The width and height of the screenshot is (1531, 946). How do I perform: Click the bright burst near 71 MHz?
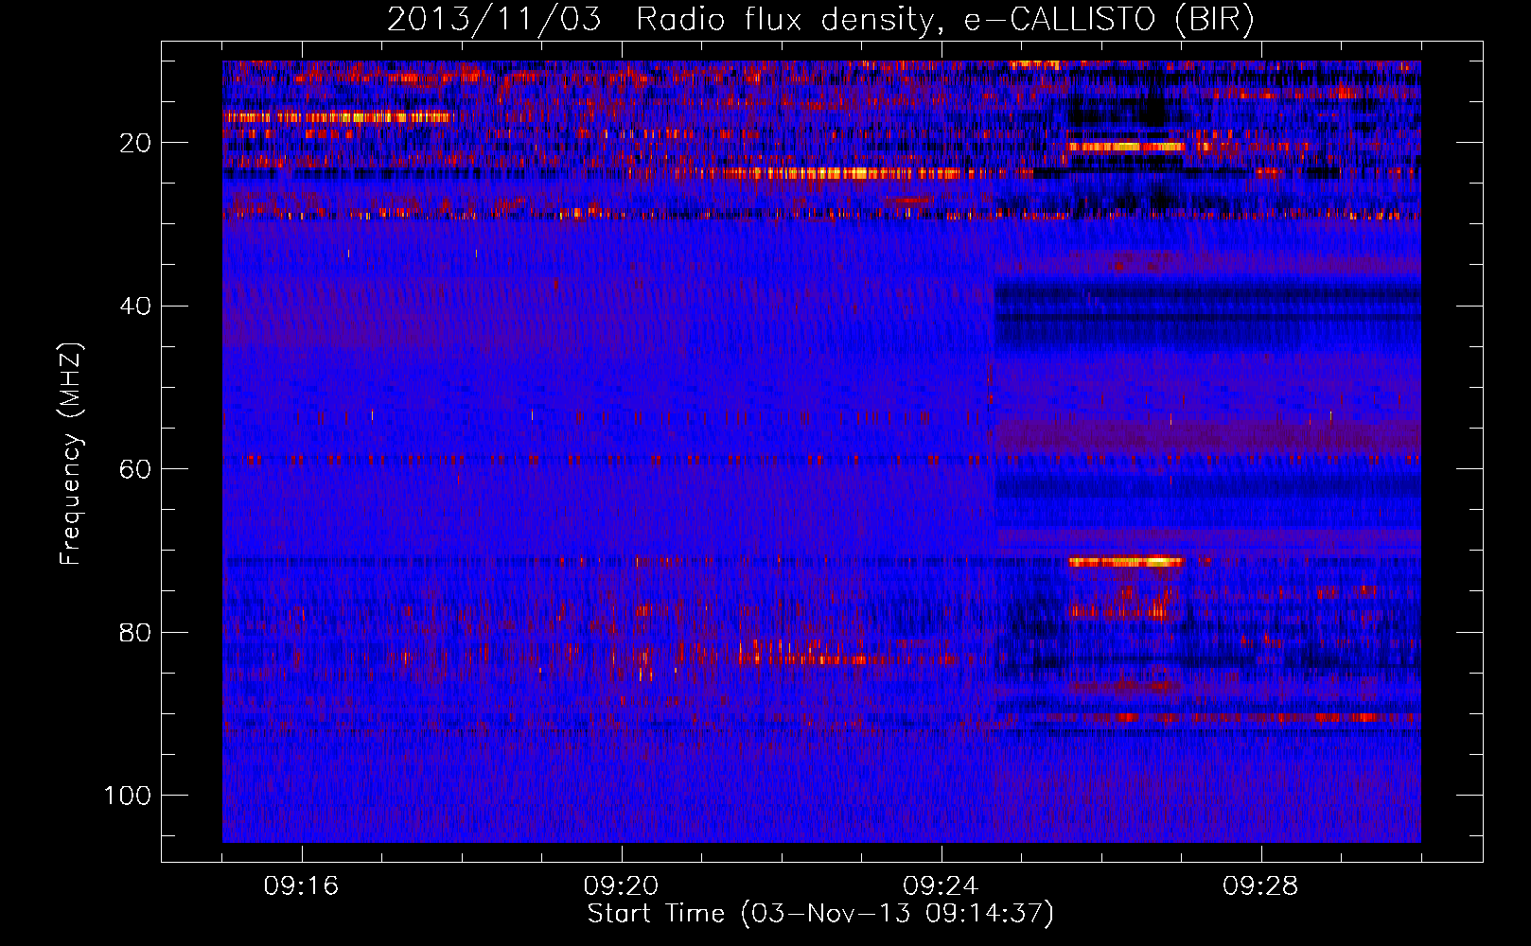click(x=1126, y=562)
